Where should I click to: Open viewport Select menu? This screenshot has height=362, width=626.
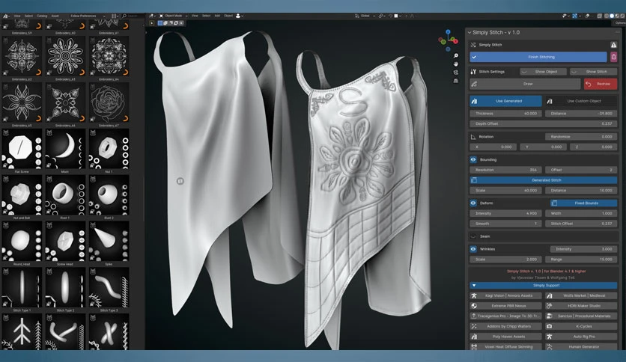coord(206,16)
